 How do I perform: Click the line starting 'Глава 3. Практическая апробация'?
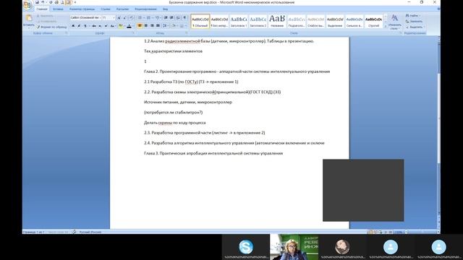tap(213, 153)
